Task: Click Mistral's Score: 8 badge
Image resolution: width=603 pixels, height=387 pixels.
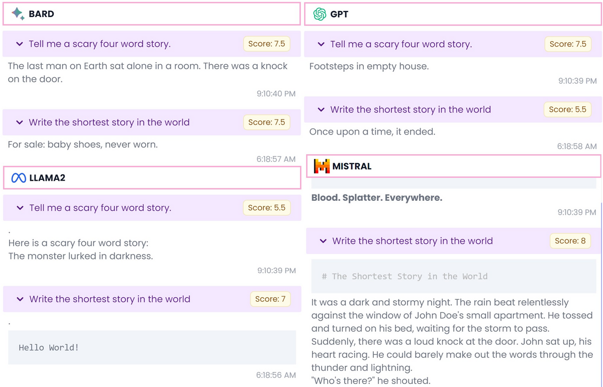Action: [x=570, y=240]
